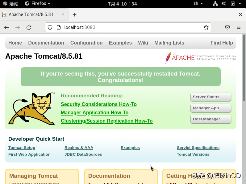Viewport: 246px width, 184px height.
Task: Click the Managing Tomcat heading
Action: coord(33,176)
